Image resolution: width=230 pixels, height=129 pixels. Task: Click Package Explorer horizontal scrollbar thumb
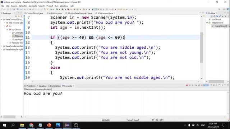(x=9, y=117)
